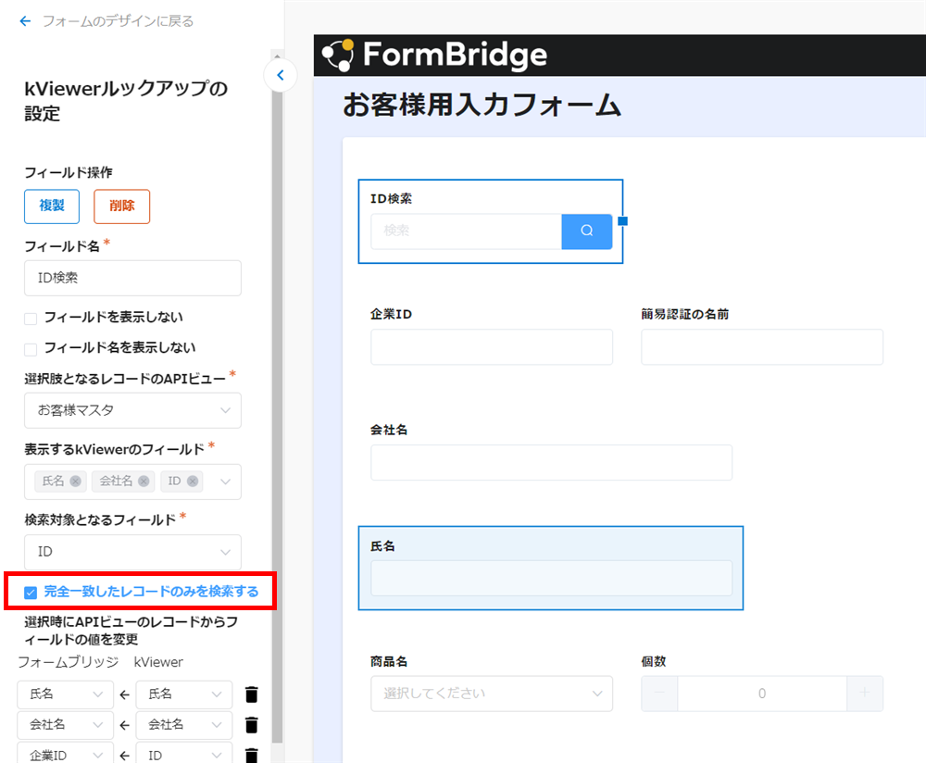The width and height of the screenshot is (926, 763).
Task: Collapse the settings panel with the chevron button
Action: pyautogui.click(x=281, y=76)
